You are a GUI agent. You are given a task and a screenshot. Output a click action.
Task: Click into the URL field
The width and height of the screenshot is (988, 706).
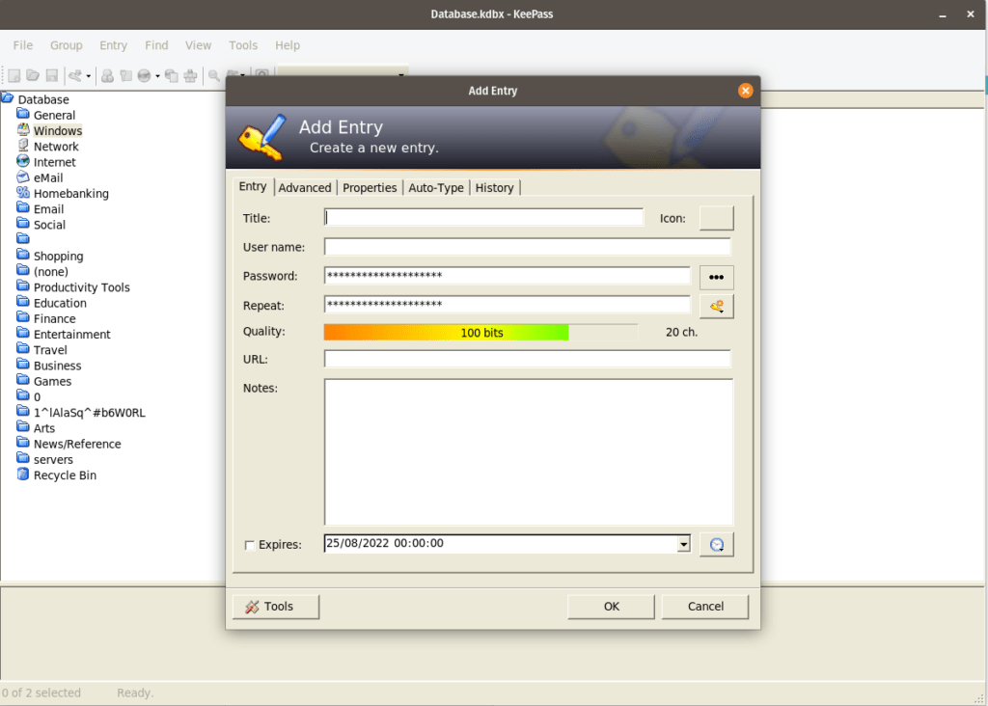point(528,359)
